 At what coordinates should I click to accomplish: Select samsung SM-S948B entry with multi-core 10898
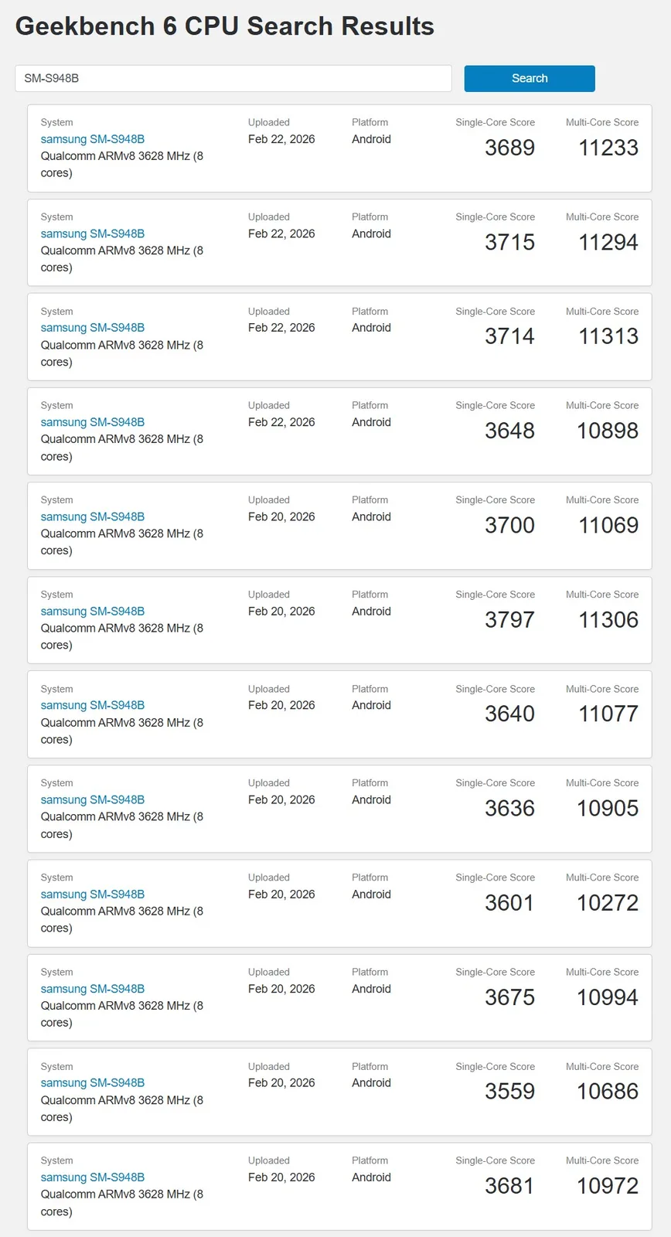click(x=93, y=422)
